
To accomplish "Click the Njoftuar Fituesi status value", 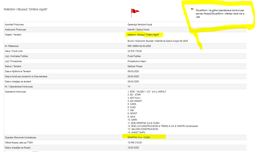I will click(x=135, y=66).
